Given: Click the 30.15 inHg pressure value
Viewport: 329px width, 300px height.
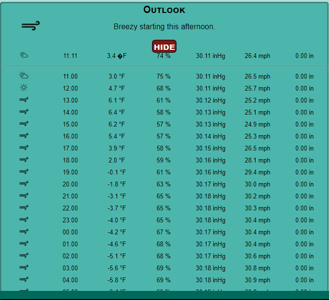Looking at the screenshot, I should (x=211, y=148).
